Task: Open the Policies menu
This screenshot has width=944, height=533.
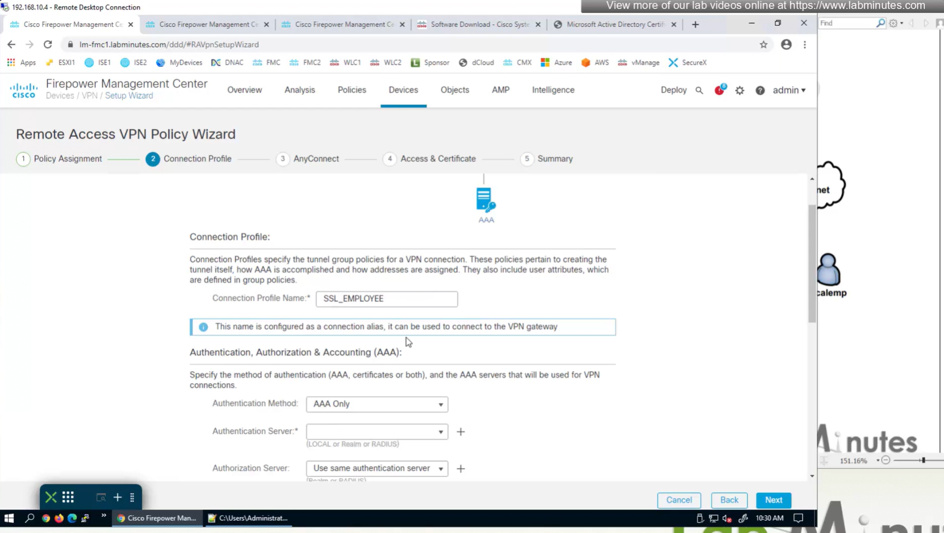Action: coord(352,90)
